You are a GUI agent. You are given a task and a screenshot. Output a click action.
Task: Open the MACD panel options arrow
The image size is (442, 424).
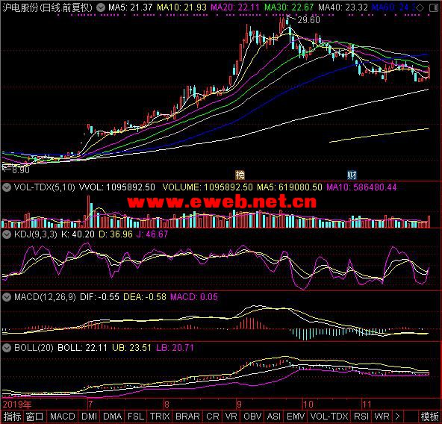7,296
